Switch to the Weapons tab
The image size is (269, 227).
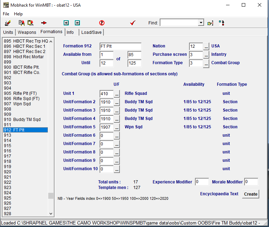pyautogui.click(x=27, y=32)
